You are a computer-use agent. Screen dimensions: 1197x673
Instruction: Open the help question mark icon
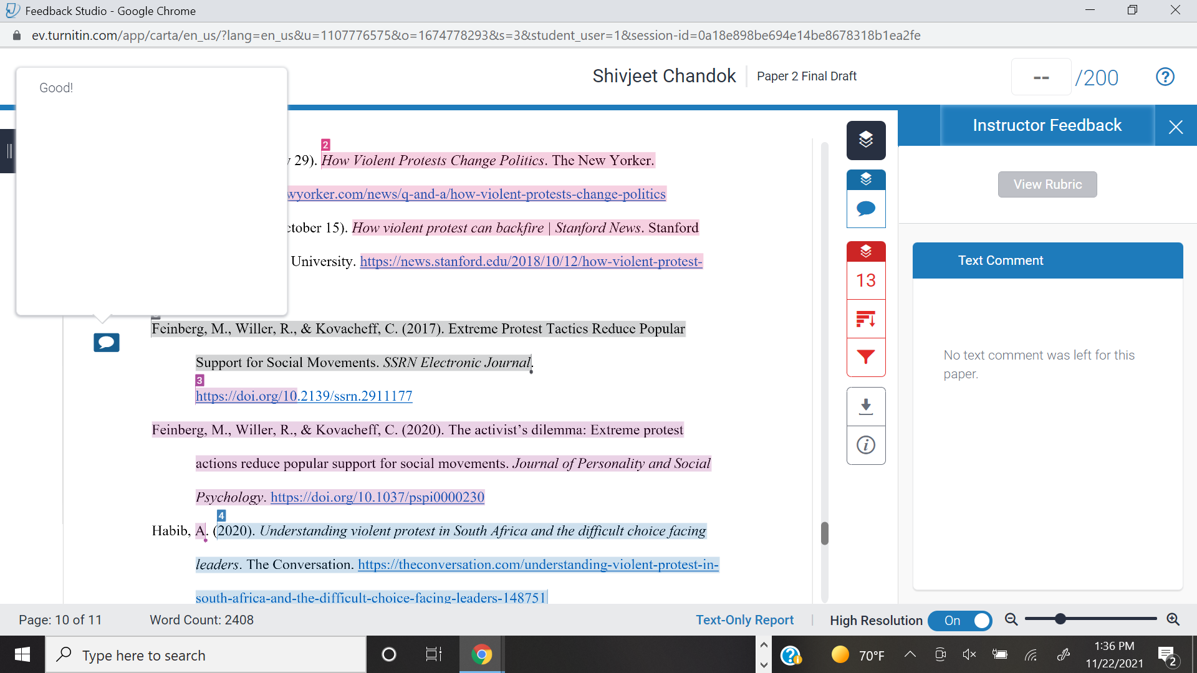(x=1165, y=77)
